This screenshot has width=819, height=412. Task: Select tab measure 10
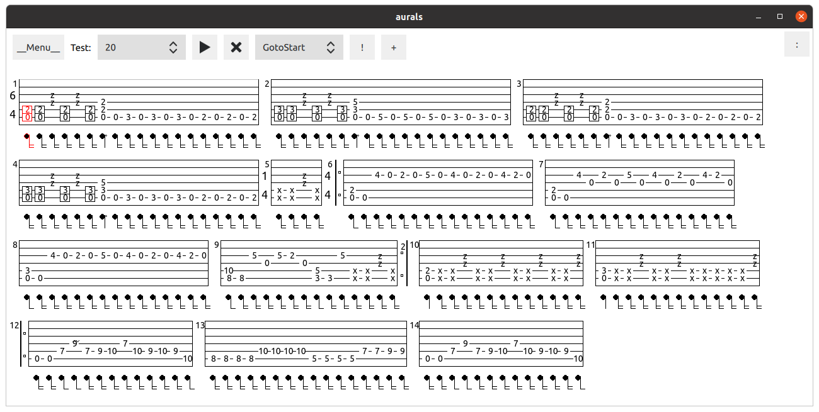pyautogui.click(x=501, y=263)
